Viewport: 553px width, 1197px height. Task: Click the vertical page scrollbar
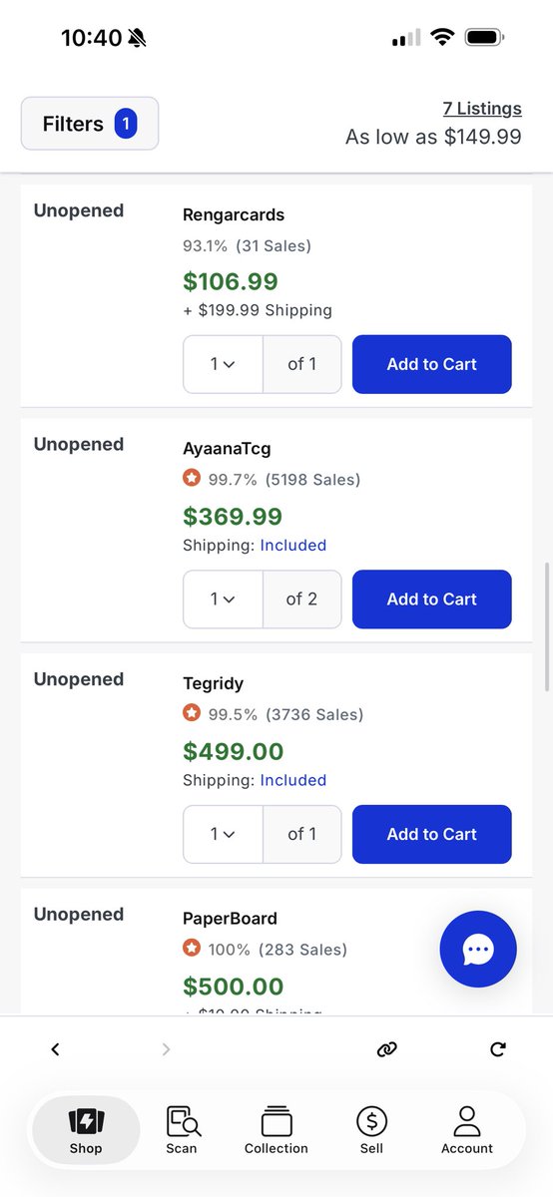[547, 626]
